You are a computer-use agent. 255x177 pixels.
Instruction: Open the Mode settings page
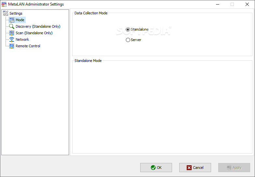pos(20,20)
